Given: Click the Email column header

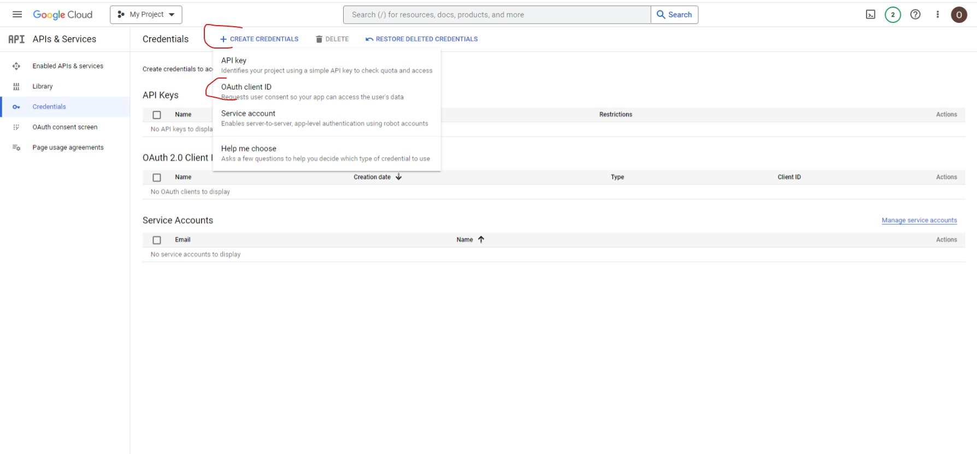Looking at the screenshot, I should 183,240.
